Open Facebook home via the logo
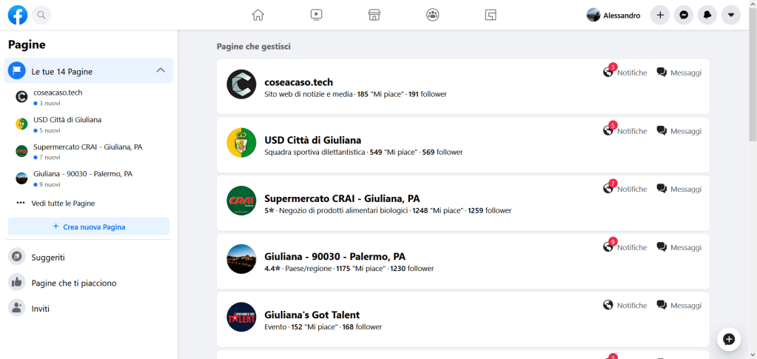 point(18,15)
